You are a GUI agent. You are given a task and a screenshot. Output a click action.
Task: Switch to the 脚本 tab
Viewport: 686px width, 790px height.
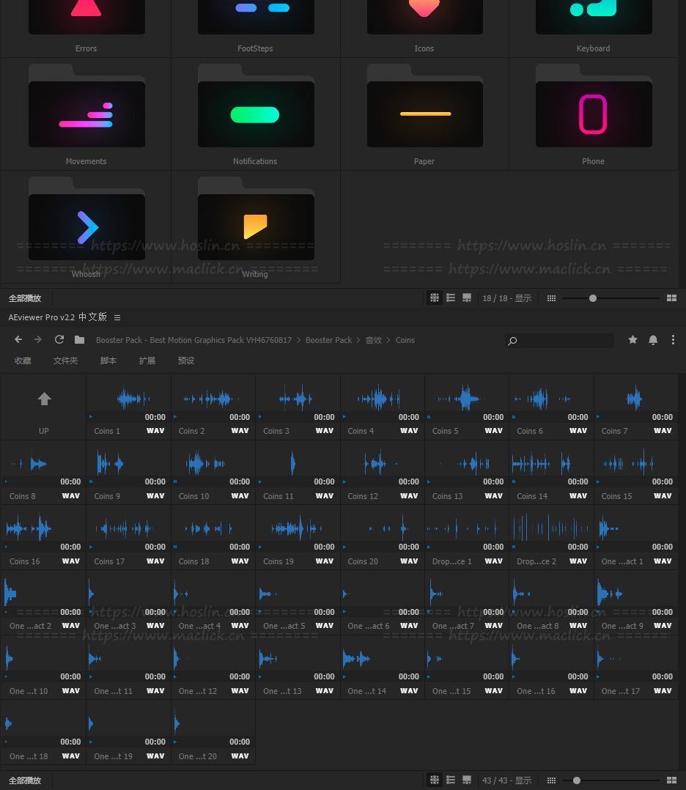108,361
